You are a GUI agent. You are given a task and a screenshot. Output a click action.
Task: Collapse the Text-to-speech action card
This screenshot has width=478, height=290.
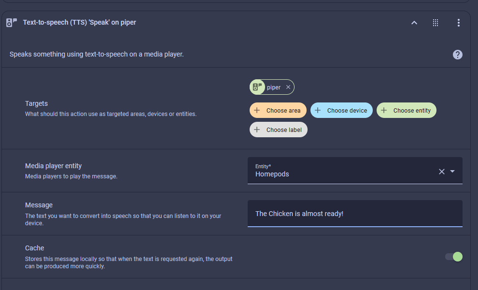coord(414,23)
